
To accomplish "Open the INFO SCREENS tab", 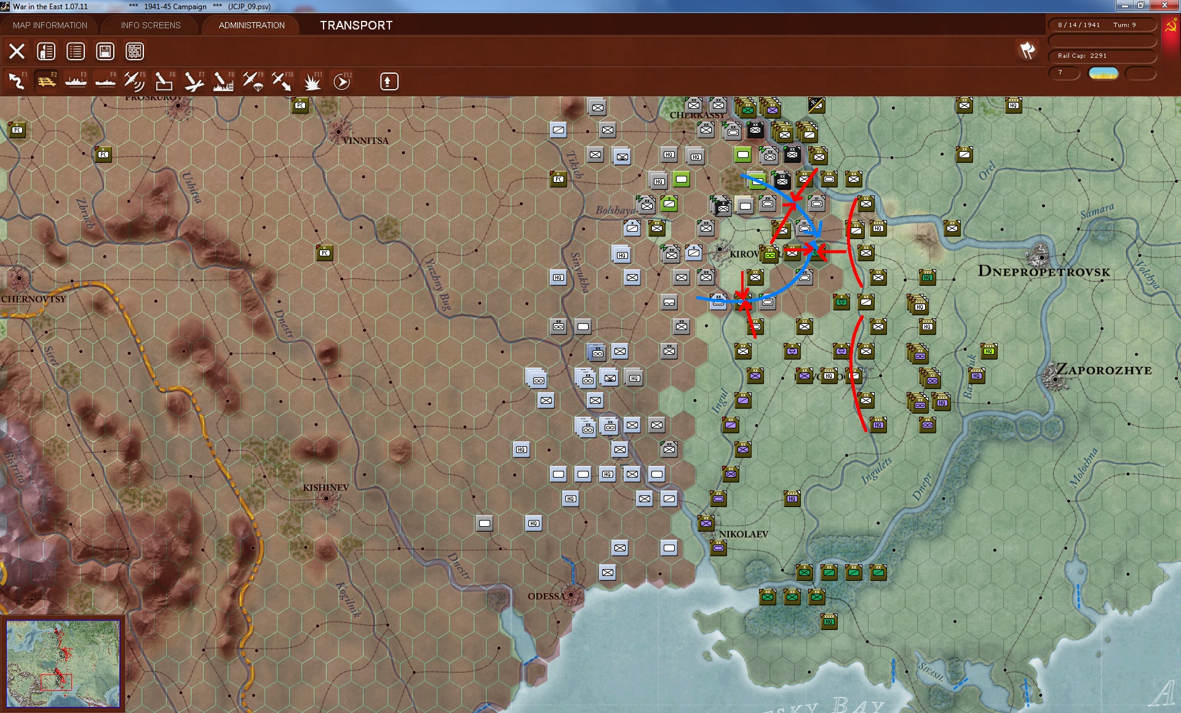I will click(x=151, y=25).
